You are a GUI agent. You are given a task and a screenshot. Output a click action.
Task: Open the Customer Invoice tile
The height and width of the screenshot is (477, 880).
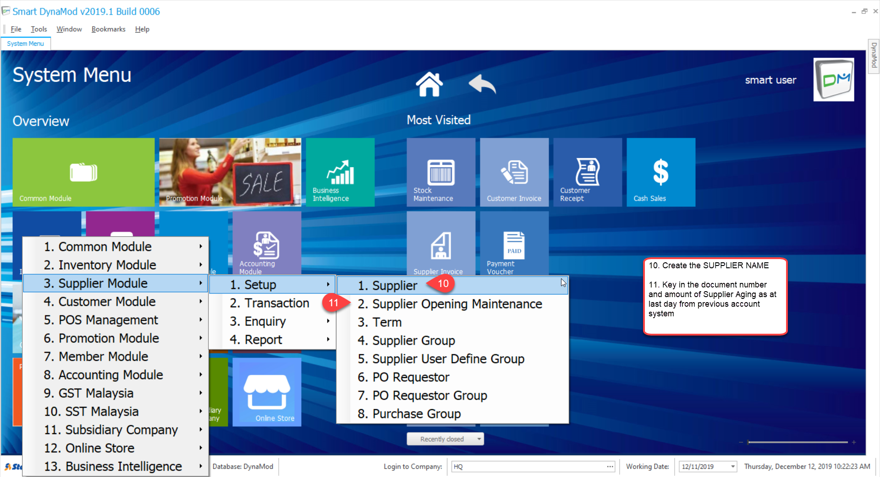pyautogui.click(x=514, y=172)
